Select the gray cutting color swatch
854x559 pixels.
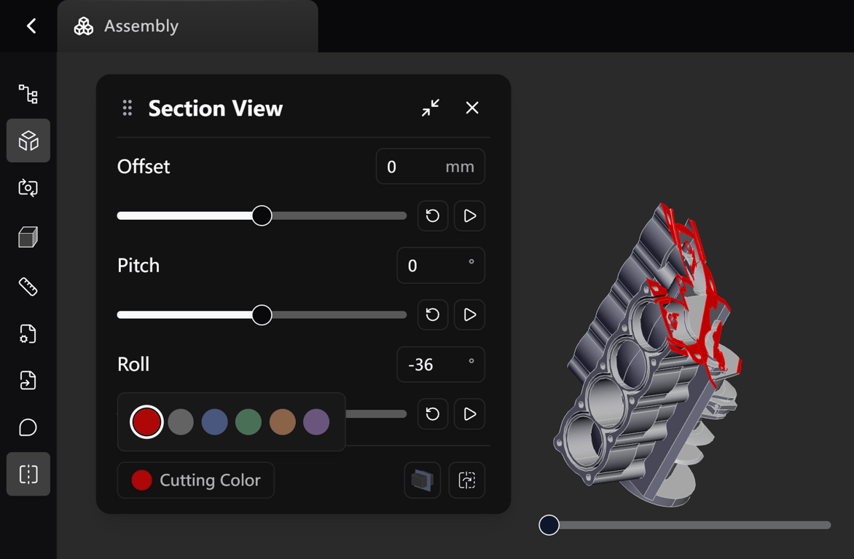[181, 422]
